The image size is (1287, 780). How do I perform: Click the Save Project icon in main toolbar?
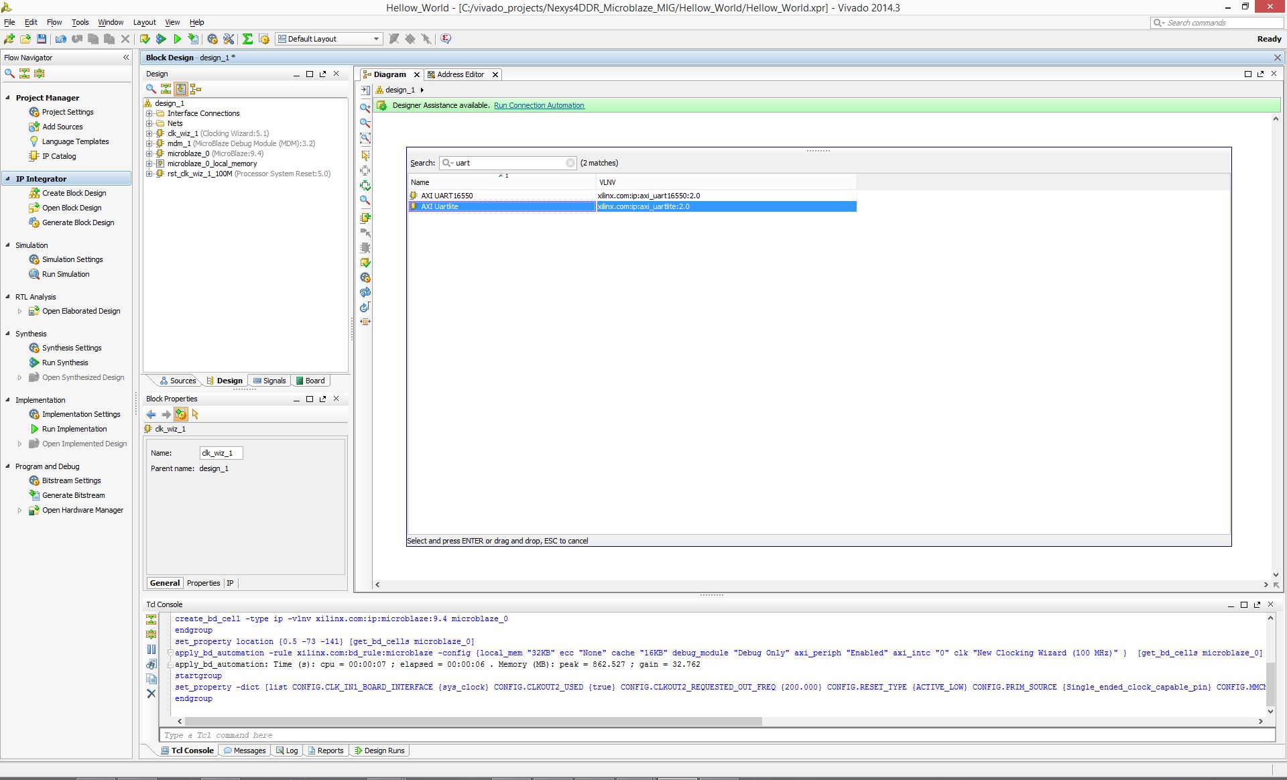[x=42, y=39]
